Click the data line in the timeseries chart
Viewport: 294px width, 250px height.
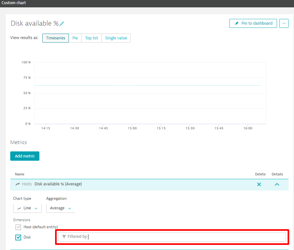147,85
